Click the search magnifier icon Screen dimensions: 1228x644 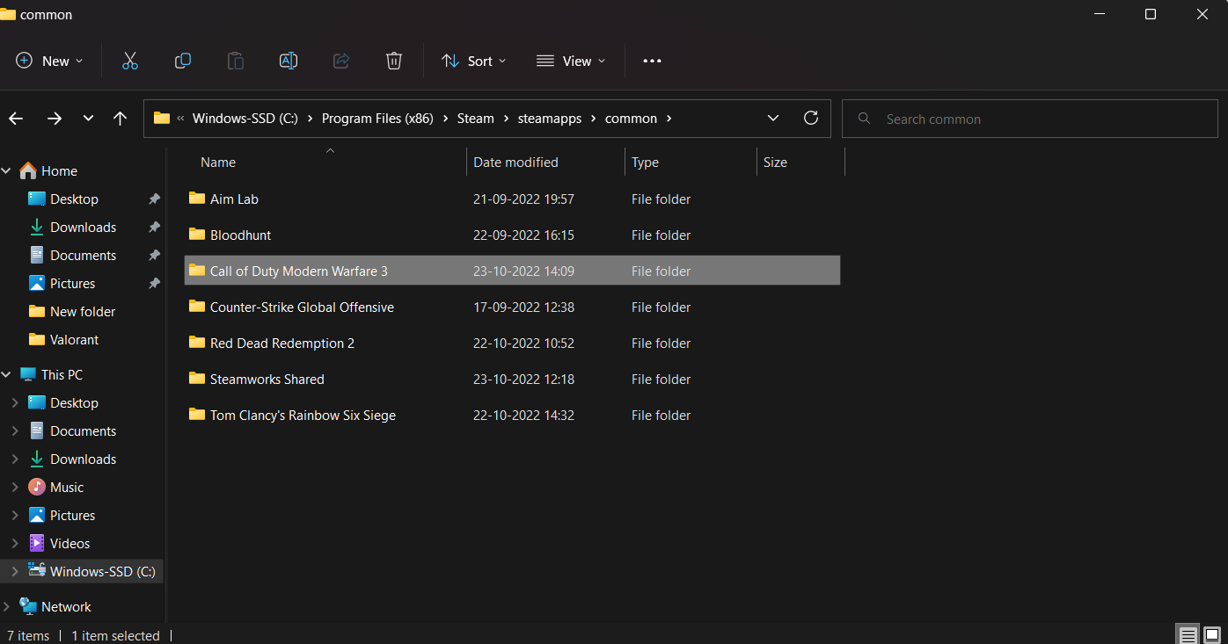pyautogui.click(x=865, y=119)
